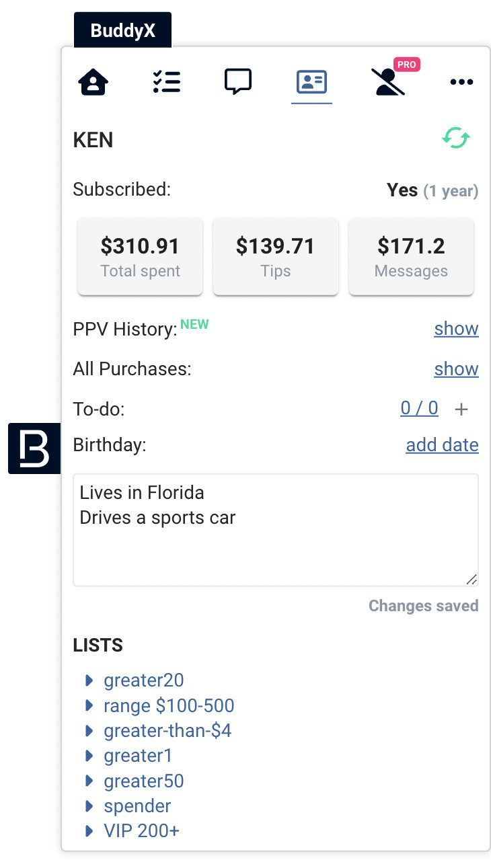Show PPV History
The width and height of the screenshot is (491, 860).
tap(456, 329)
